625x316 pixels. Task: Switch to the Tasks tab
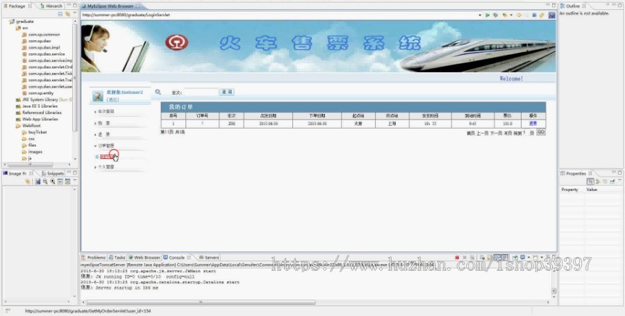tap(117, 258)
